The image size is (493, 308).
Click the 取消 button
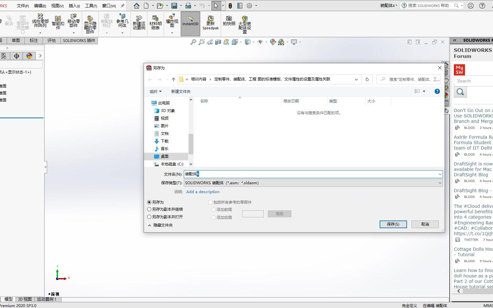[x=425, y=224]
